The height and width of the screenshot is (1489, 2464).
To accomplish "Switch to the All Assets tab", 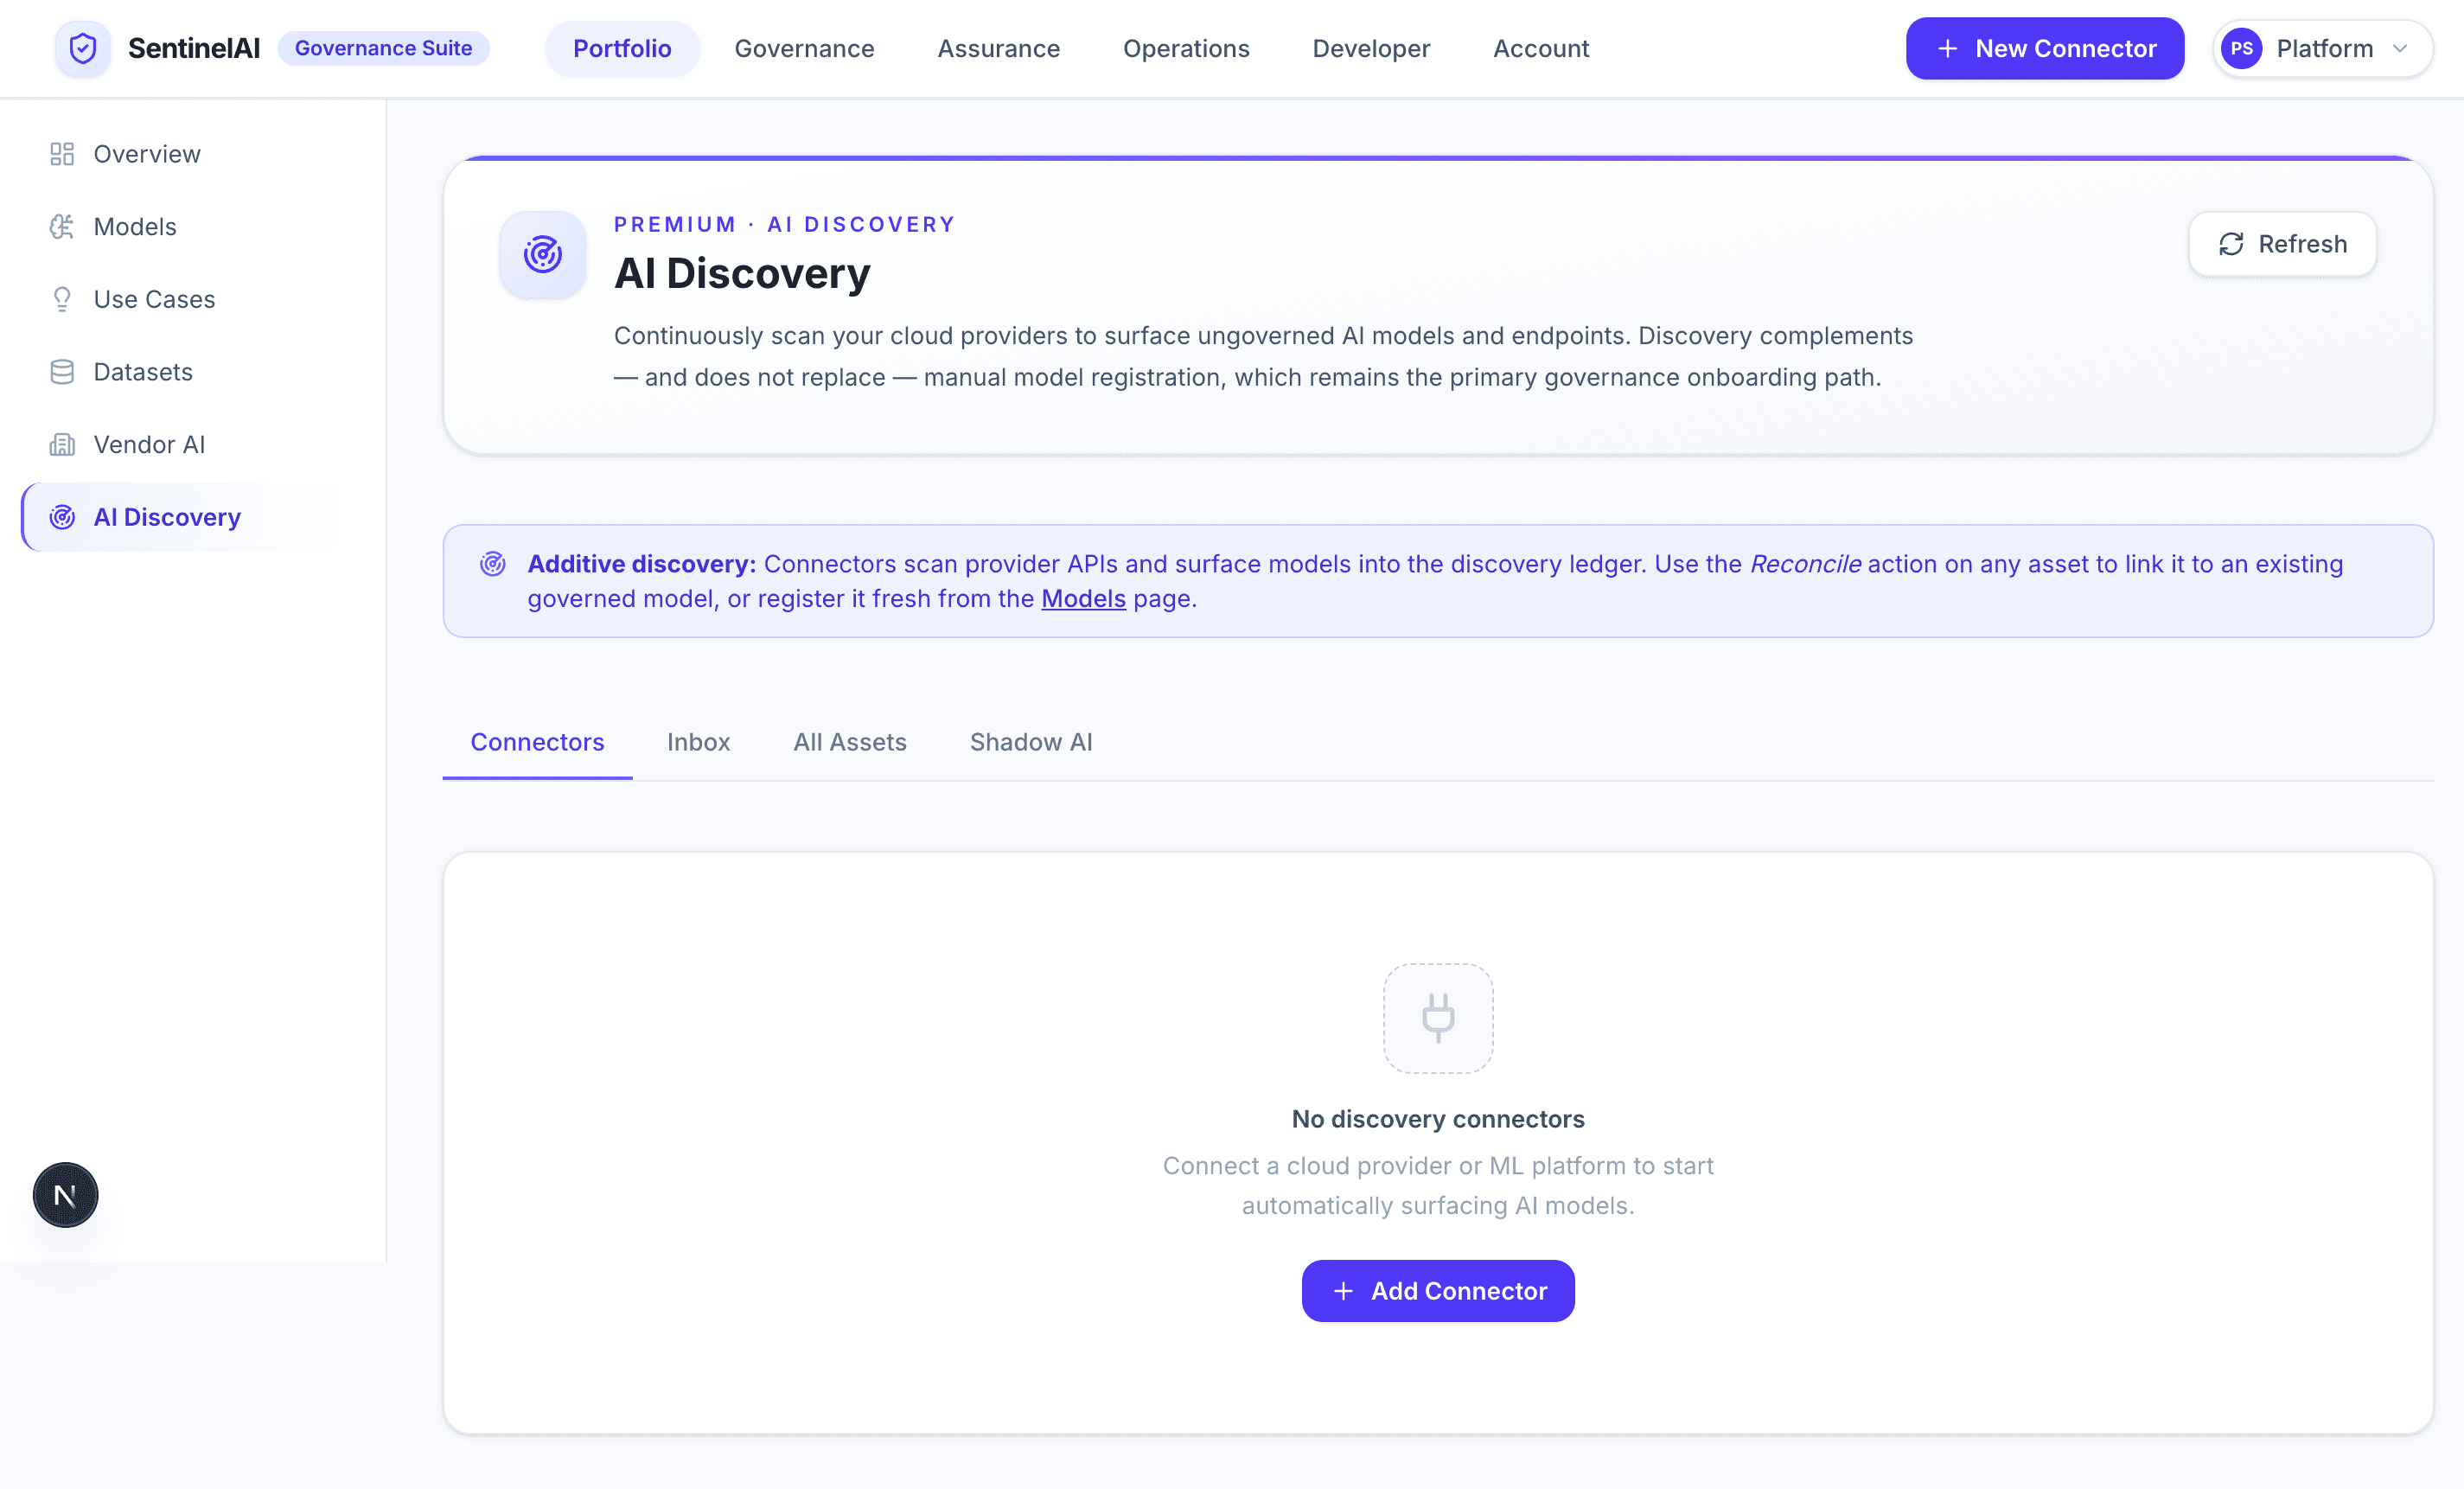I will 849,742.
